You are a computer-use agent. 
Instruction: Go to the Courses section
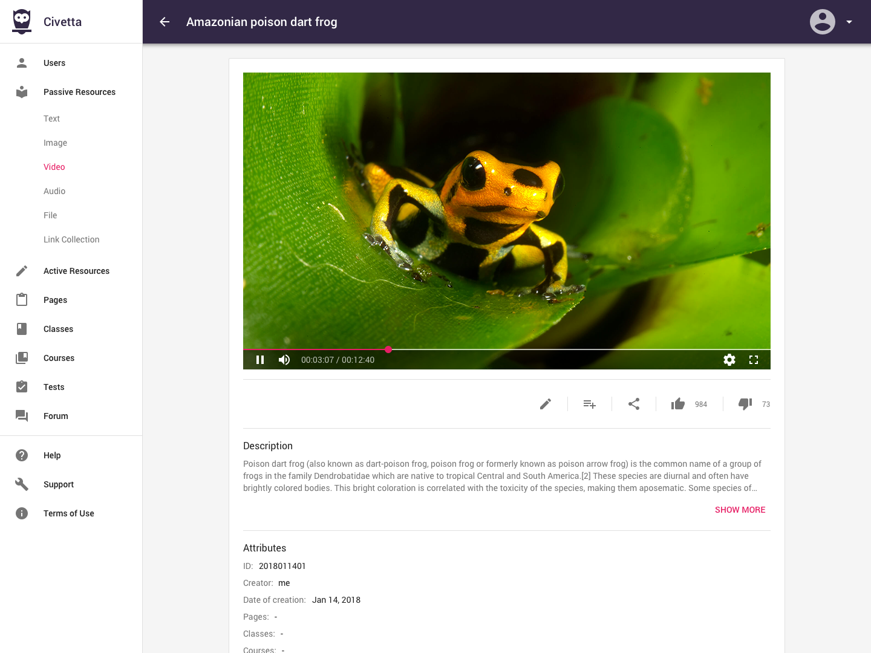pos(59,358)
